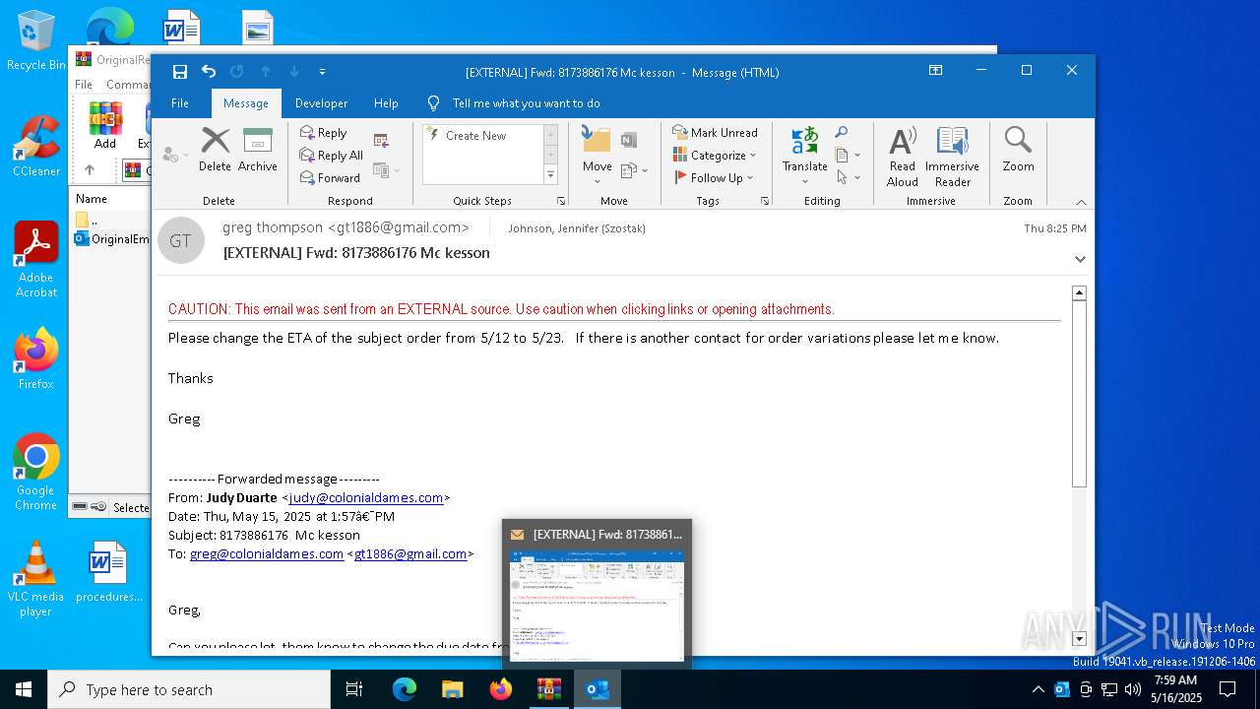Open the Tags dialog launcher
This screenshot has width=1260, height=709.
[765, 201]
